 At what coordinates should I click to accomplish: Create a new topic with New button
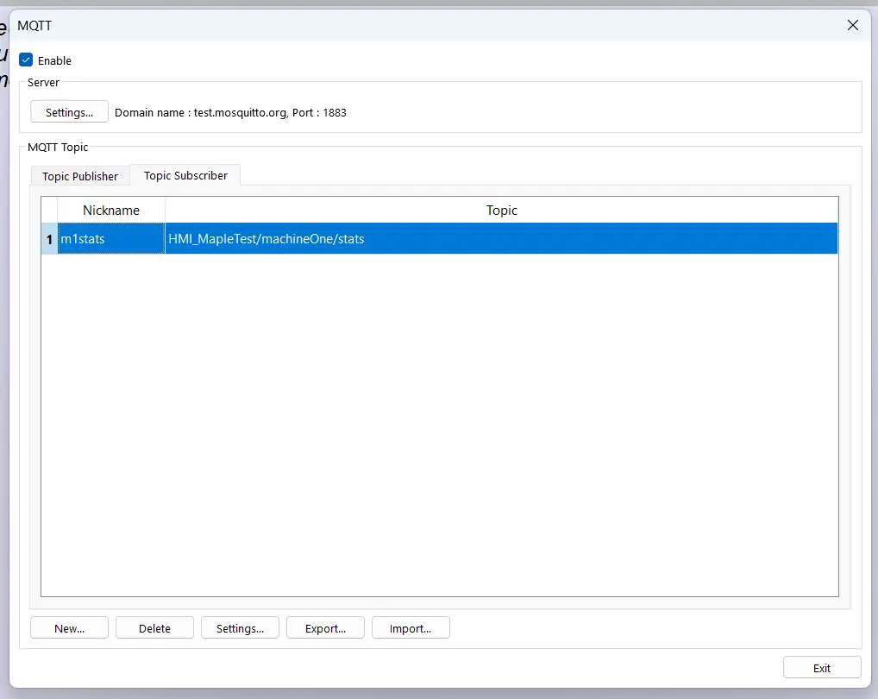coord(69,627)
